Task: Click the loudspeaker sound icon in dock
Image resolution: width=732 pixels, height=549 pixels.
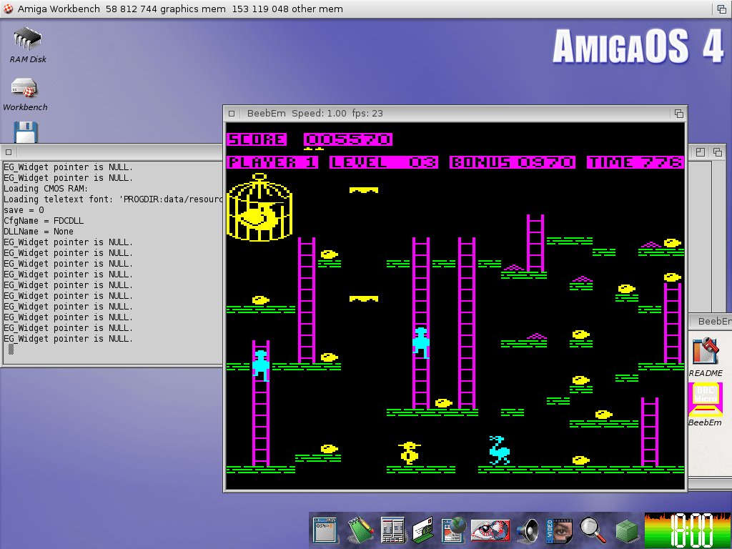Action: coord(527,531)
